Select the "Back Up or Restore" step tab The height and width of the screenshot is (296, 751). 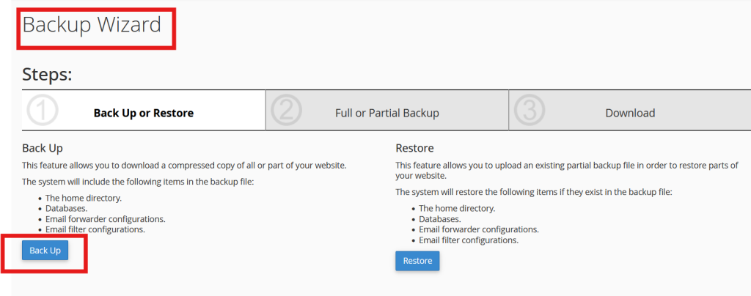click(x=144, y=113)
